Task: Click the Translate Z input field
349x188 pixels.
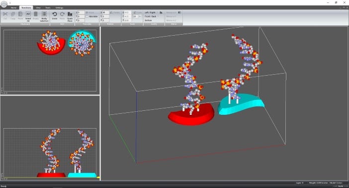Action: pos(81,20)
